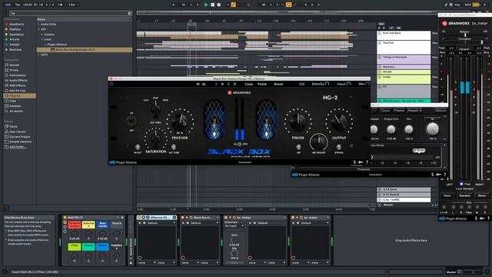Click the Stop button in transport
The width and height of the screenshot is (492, 277).
[x=212, y=5]
